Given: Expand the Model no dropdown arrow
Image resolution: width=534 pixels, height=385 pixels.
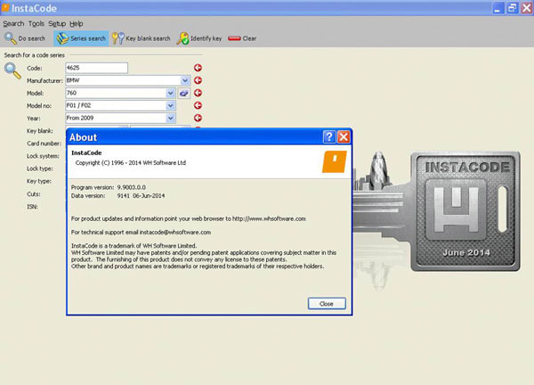Looking at the screenshot, I should click(171, 106).
